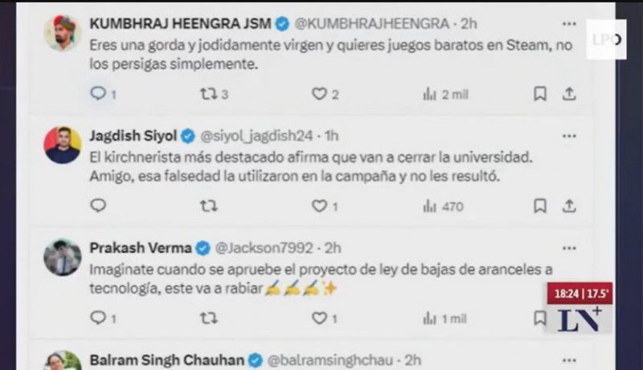The image size is (643, 370).
Task: Retweet Jagdish Siyol's post
Action: pyautogui.click(x=209, y=206)
